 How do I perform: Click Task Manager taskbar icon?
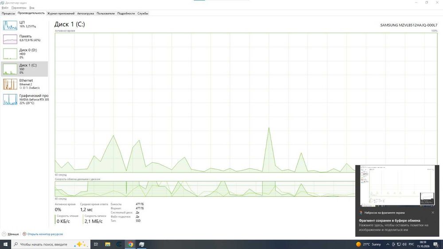142,244
